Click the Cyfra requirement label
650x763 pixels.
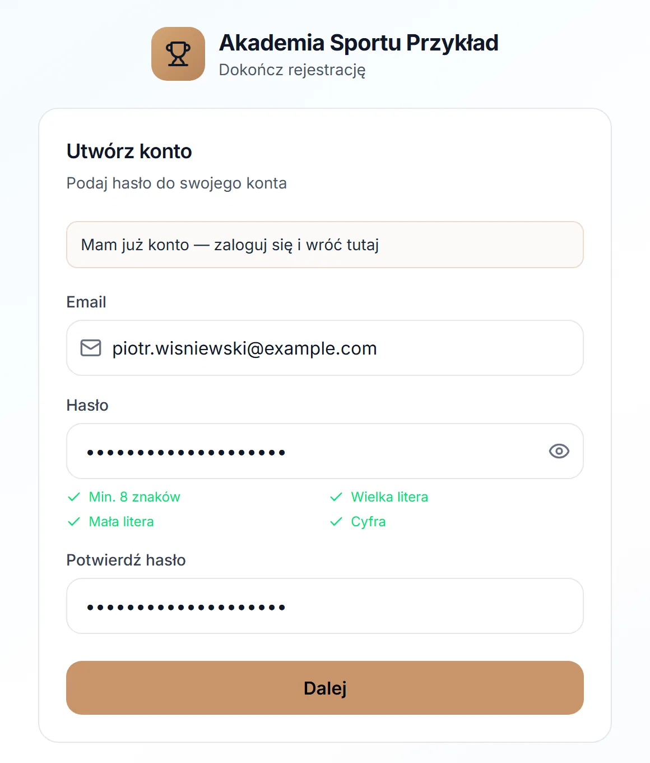[x=368, y=522]
